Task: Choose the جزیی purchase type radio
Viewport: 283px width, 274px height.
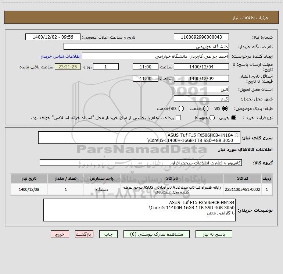Action: [x=234, y=118]
